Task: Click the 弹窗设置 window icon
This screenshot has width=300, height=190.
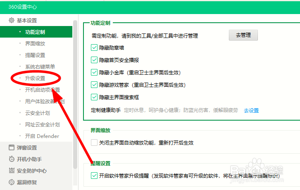Action: click(12, 147)
